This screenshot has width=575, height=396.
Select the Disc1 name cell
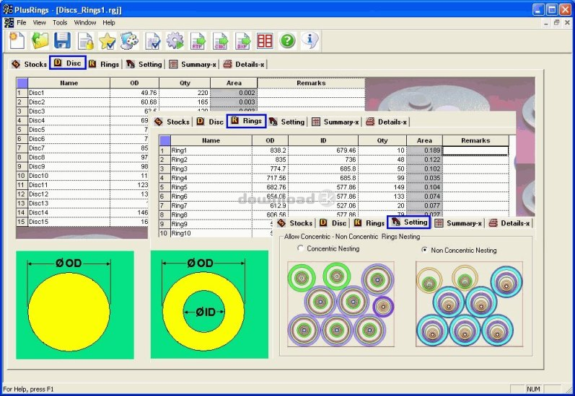[x=69, y=93]
